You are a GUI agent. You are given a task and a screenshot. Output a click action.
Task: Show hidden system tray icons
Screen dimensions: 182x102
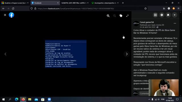click(149, 99)
